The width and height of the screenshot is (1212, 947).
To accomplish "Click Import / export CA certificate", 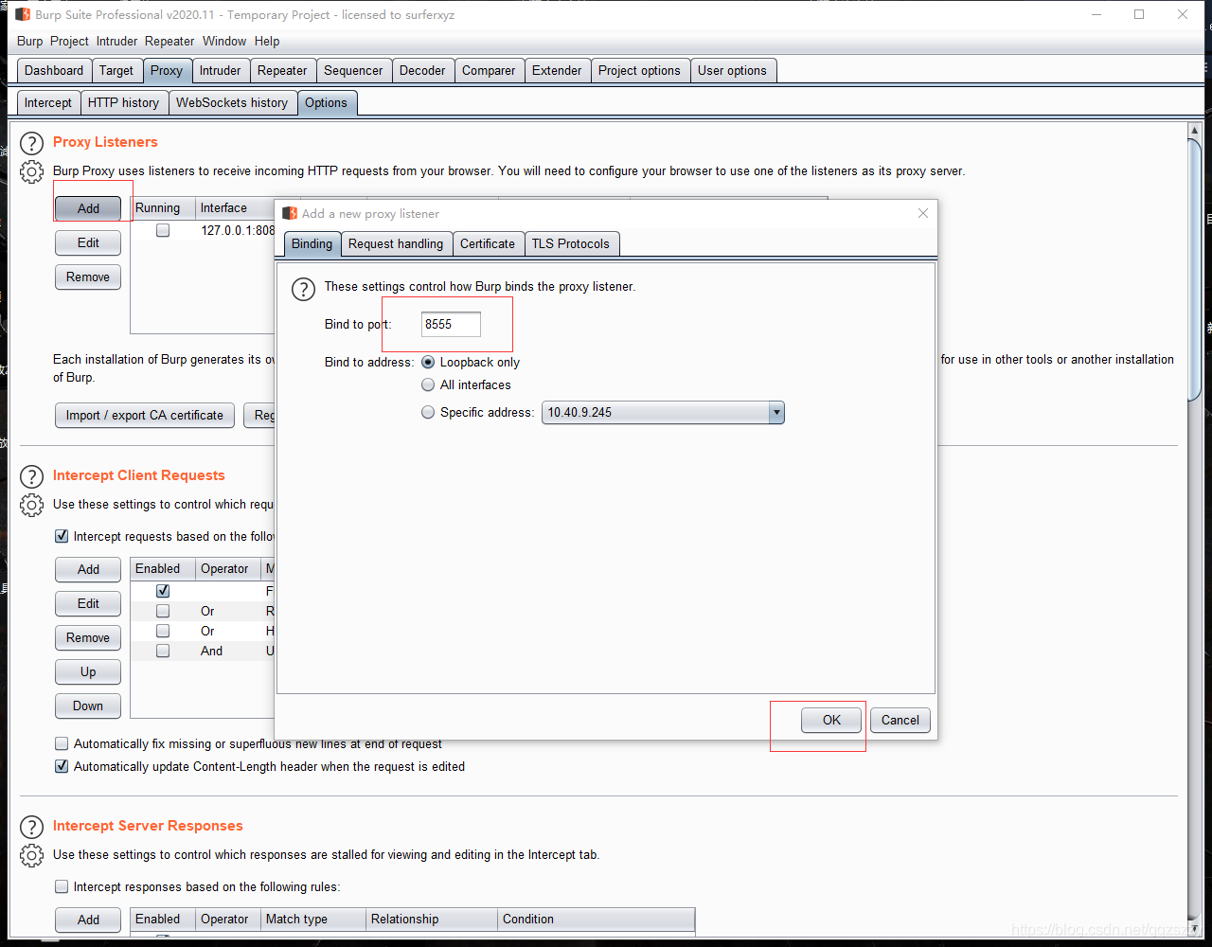I will (x=145, y=415).
